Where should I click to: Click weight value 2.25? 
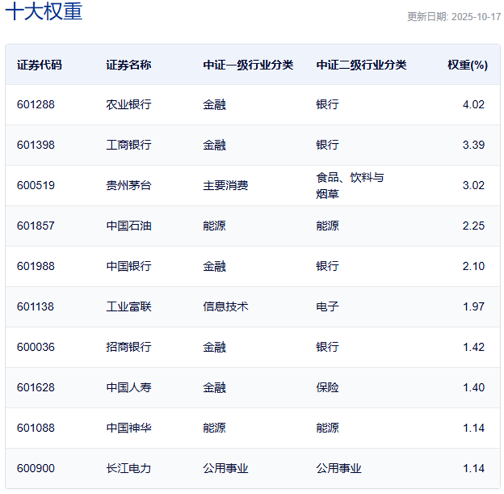point(474,226)
